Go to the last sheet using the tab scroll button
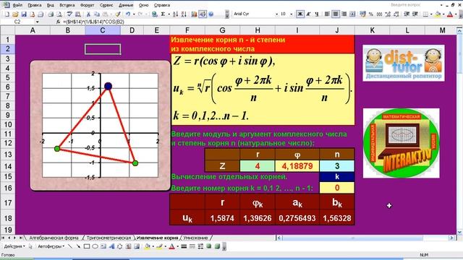Screen dimensions: 463x260 pos(21,238)
